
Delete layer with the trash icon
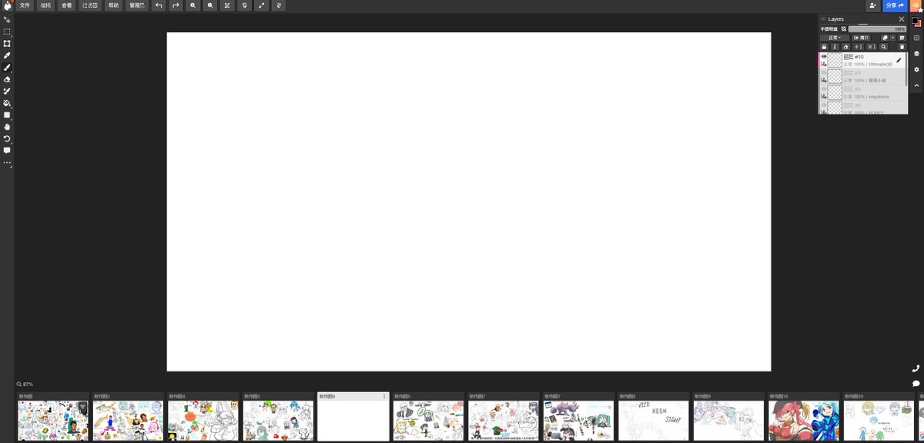tap(902, 47)
